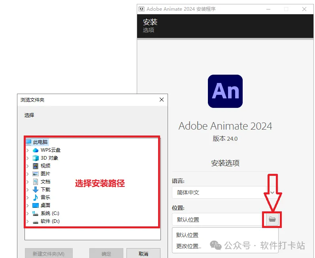Screen dimensions: 315x258
Task: Click the Pictures folder icon
Action: click(36, 174)
